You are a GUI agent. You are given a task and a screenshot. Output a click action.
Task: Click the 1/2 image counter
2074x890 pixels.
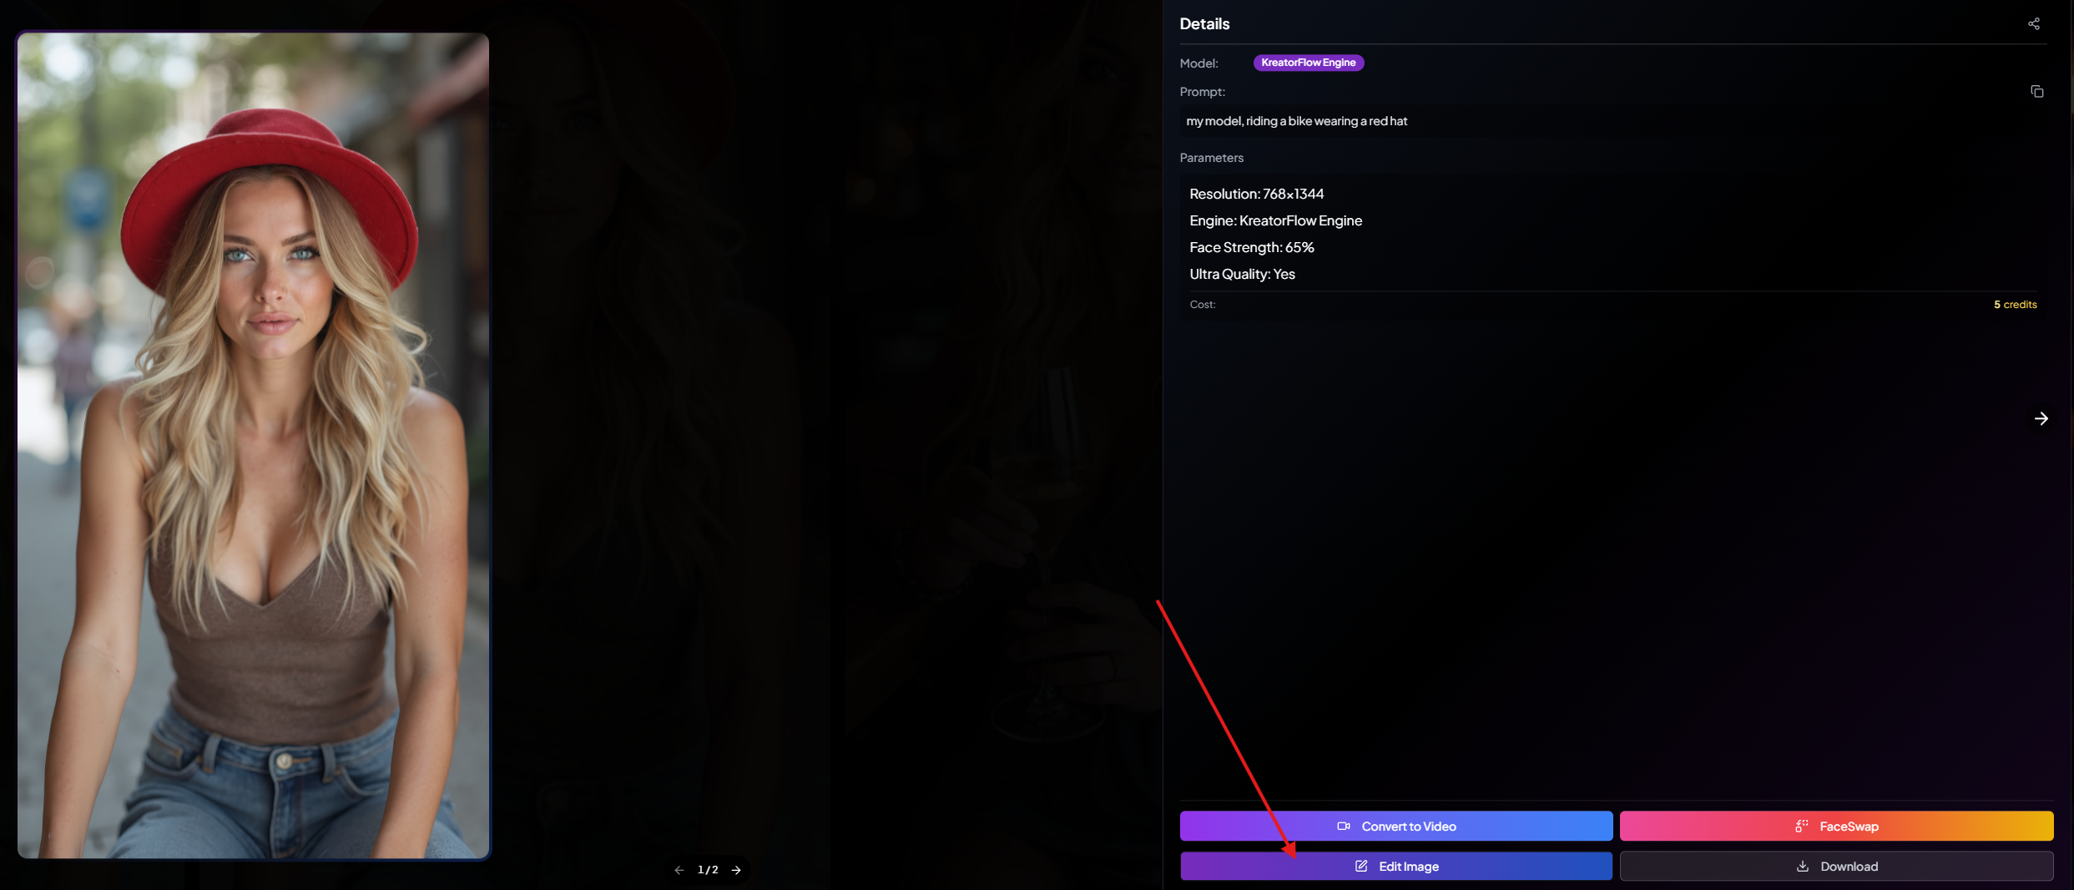point(708,870)
